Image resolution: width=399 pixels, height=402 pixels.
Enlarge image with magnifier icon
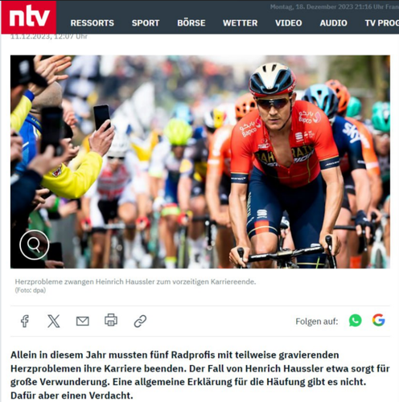point(35,244)
